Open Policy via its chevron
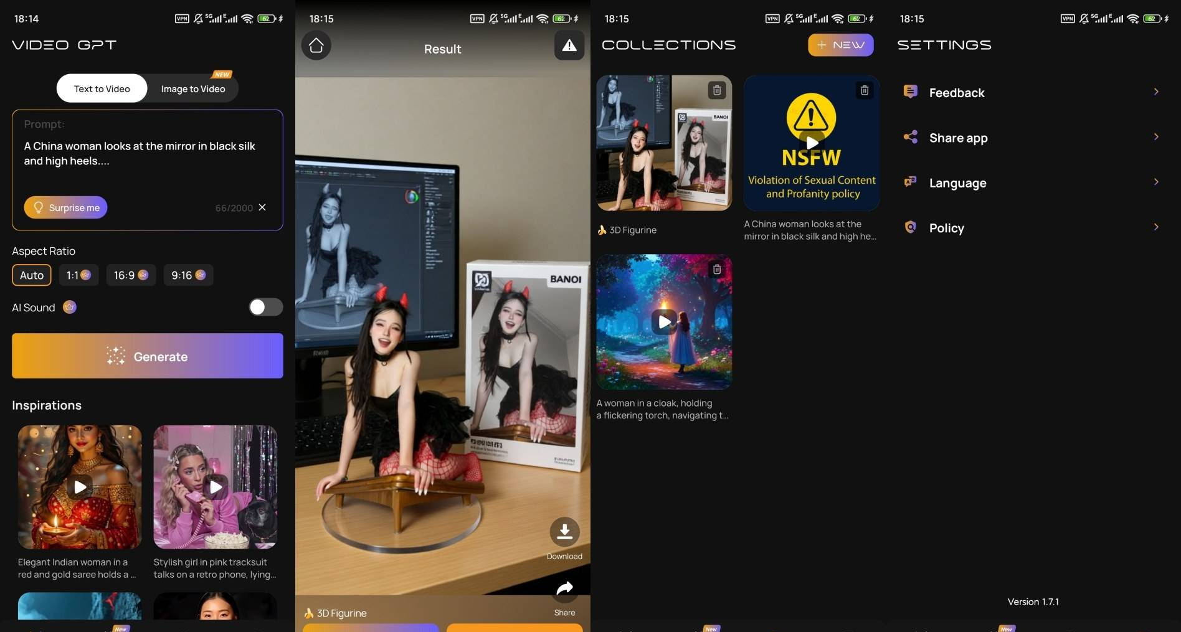This screenshot has width=1181, height=632. click(x=1156, y=227)
